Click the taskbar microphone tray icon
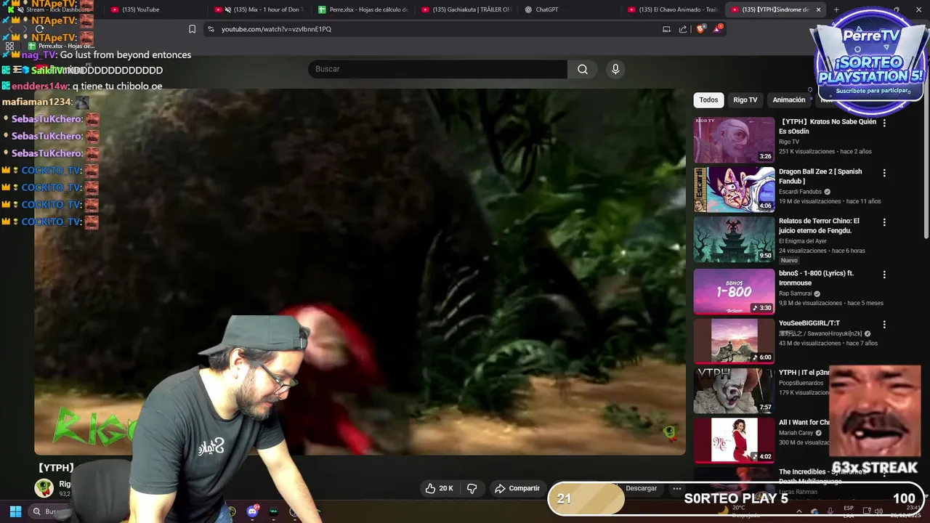 (x=830, y=511)
